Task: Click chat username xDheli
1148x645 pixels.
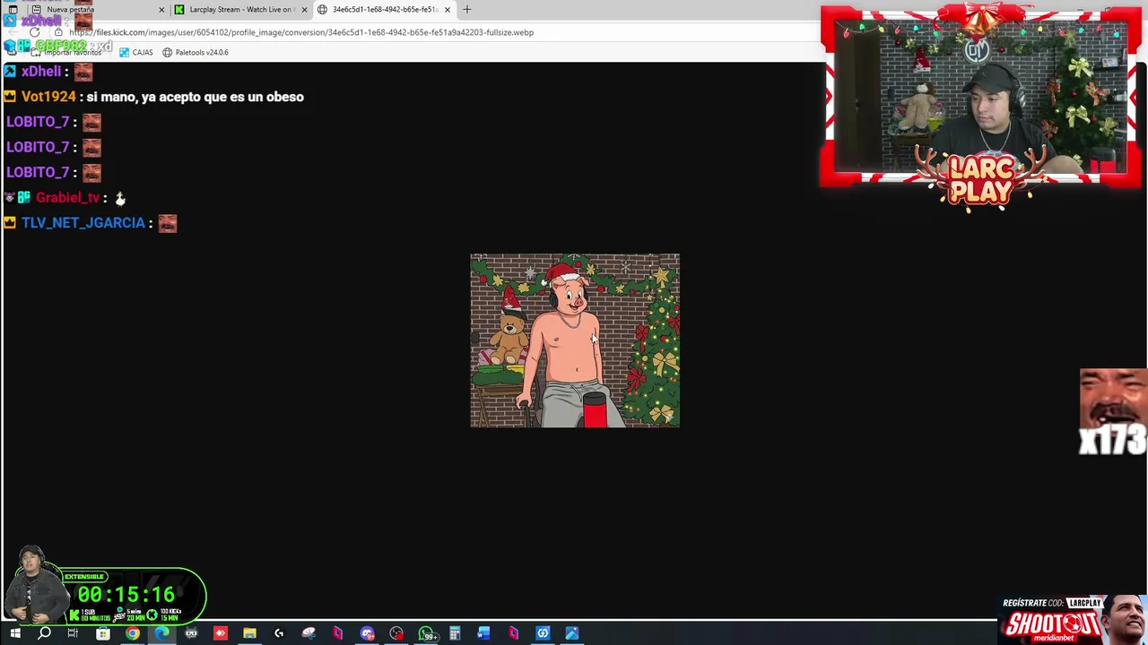Action: [41, 72]
